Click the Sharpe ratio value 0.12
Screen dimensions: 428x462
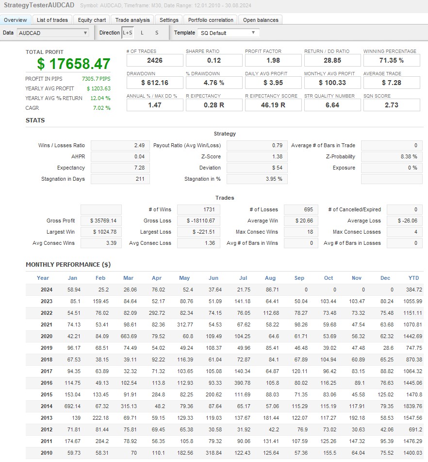click(x=214, y=60)
